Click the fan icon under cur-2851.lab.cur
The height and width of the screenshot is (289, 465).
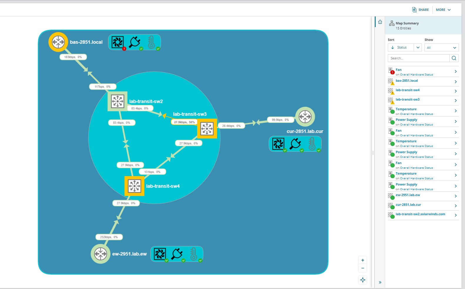pyautogui.click(x=278, y=144)
